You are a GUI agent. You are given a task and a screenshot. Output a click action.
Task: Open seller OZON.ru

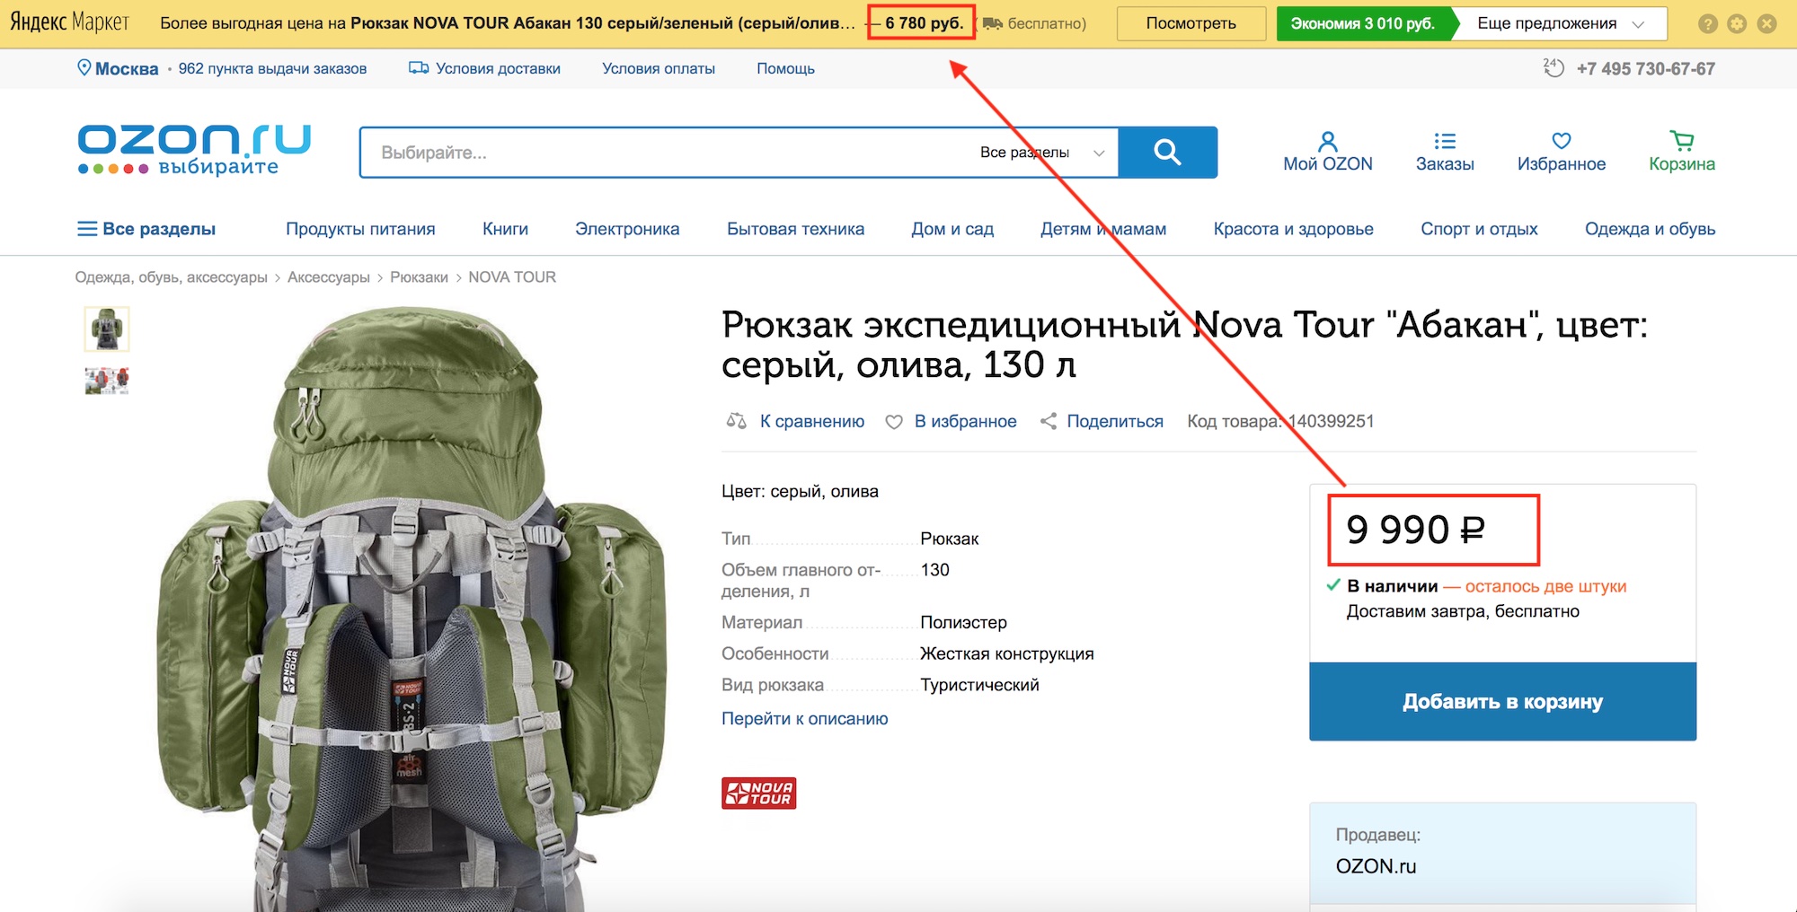(x=1376, y=866)
